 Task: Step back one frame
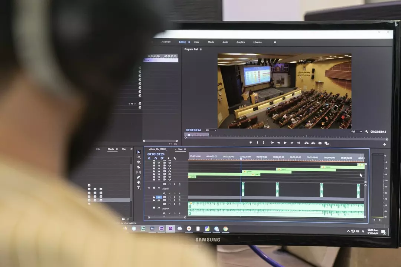pos(278,143)
